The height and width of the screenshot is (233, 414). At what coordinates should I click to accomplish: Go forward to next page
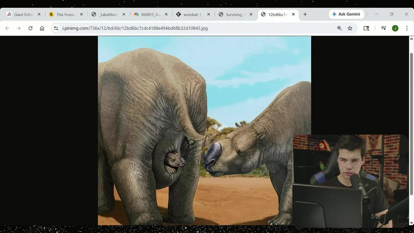coord(19,28)
